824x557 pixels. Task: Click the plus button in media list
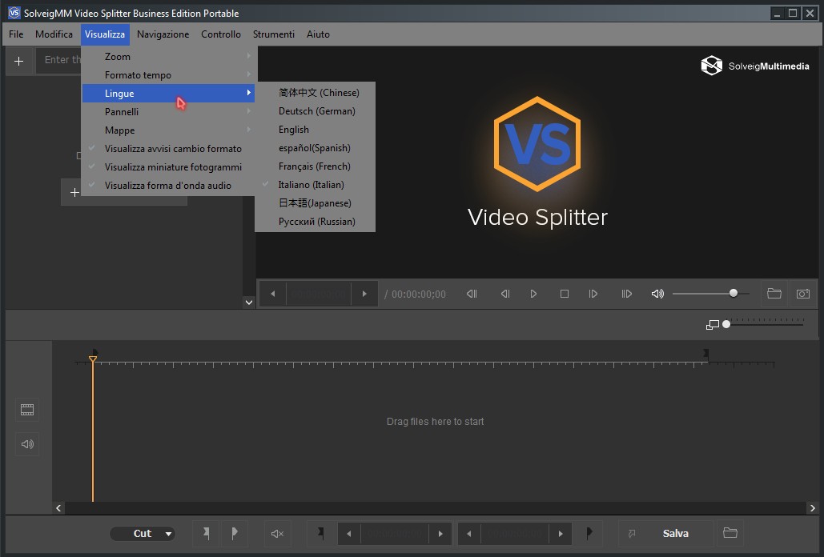tap(74, 193)
